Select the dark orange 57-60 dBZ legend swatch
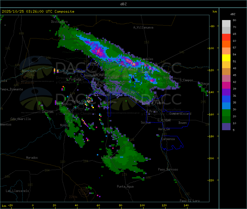Screen dimensions: 247x209 click(226, 44)
